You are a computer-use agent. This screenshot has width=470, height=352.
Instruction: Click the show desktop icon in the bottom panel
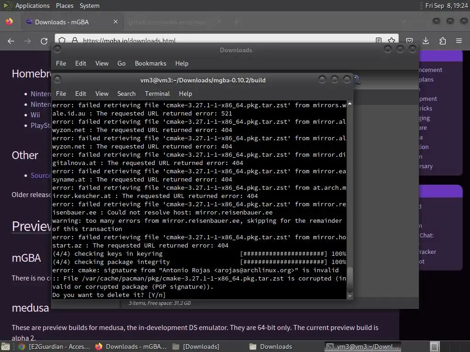click(5, 346)
